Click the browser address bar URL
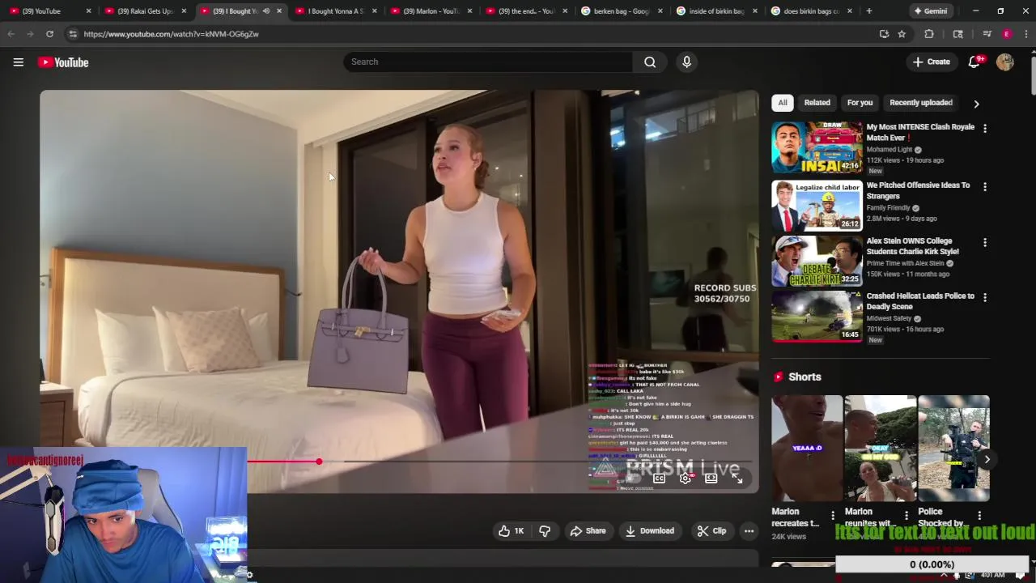 [x=171, y=34]
